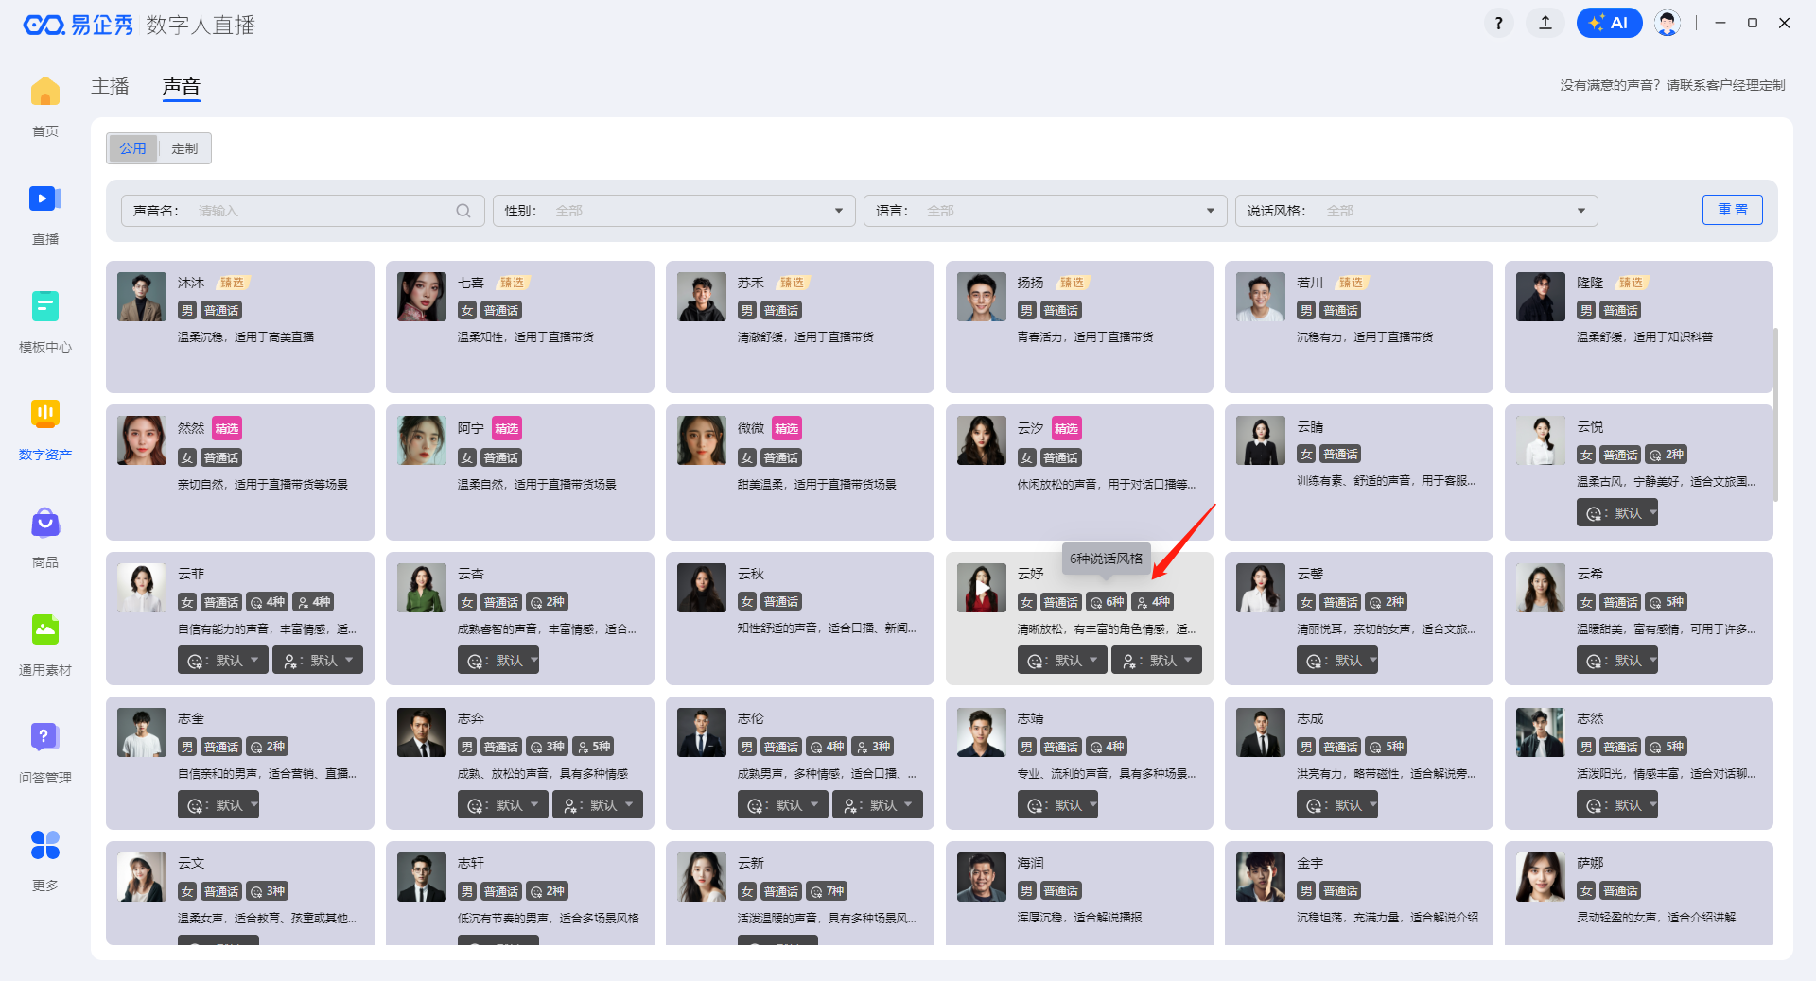The height and width of the screenshot is (981, 1816).
Task: Expand the 语言 language dropdown
Action: pos(1044,211)
